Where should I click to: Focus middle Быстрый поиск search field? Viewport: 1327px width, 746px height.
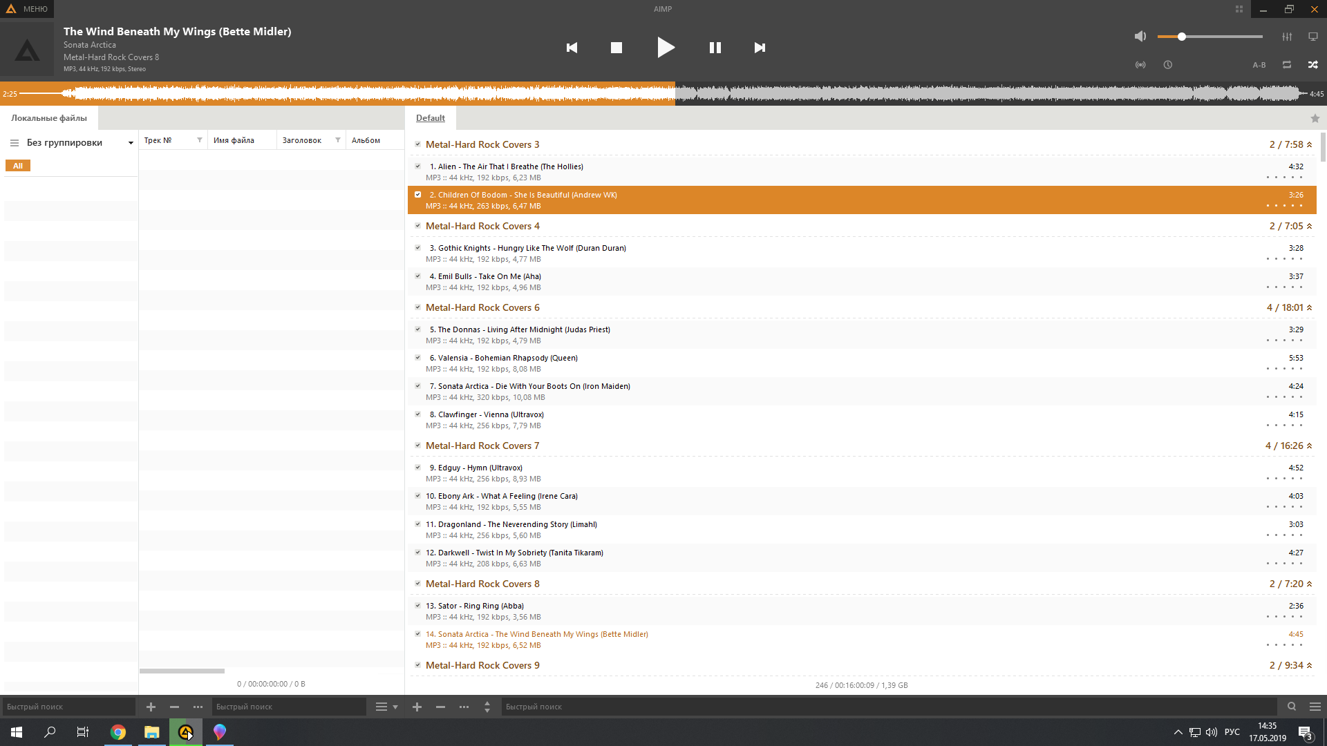click(x=289, y=707)
